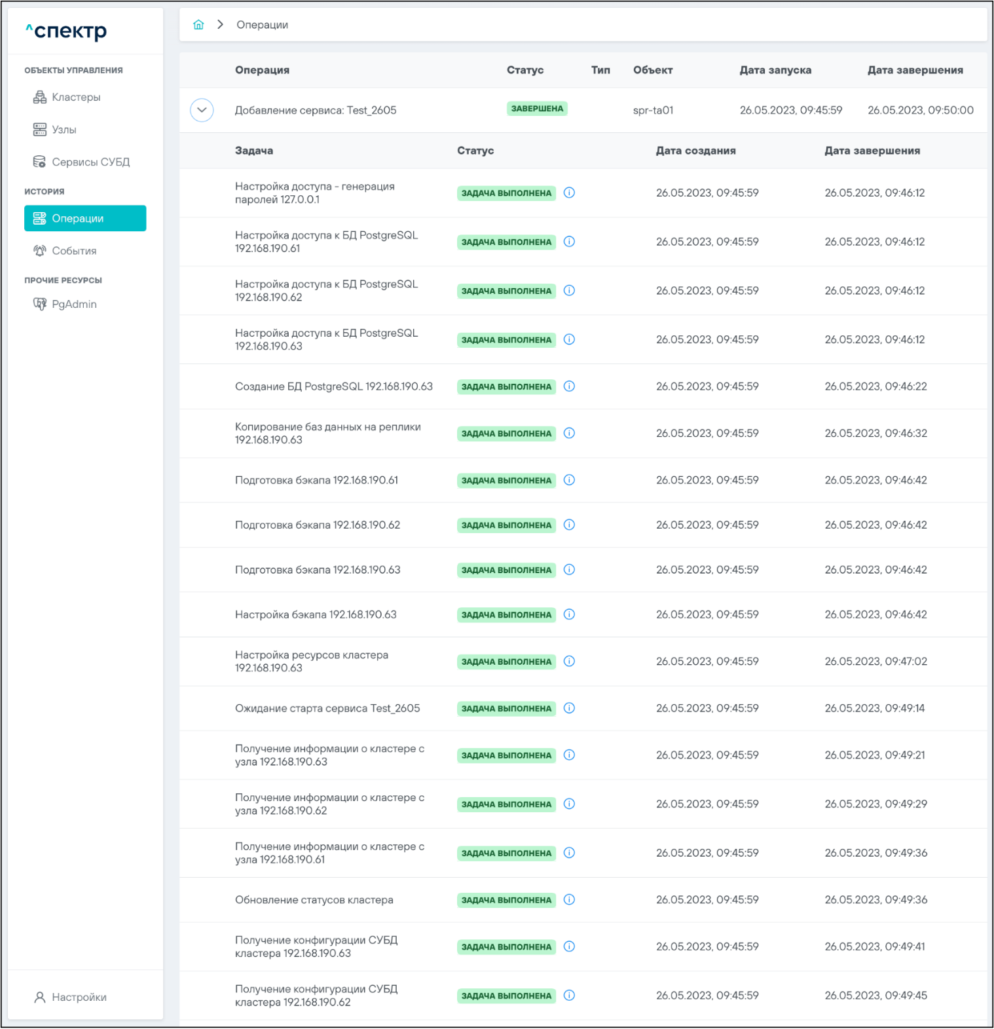994x1029 pixels.
Task: Open info for Ожидание старта сервиса Test_2605
Action: (569, 708)
